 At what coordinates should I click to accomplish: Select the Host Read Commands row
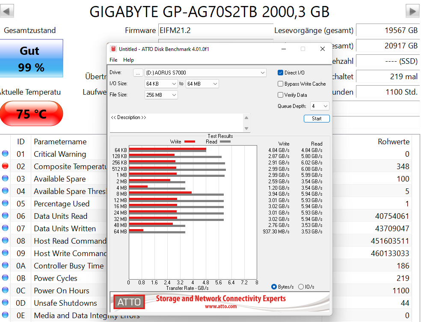click(x=70, y=241)
